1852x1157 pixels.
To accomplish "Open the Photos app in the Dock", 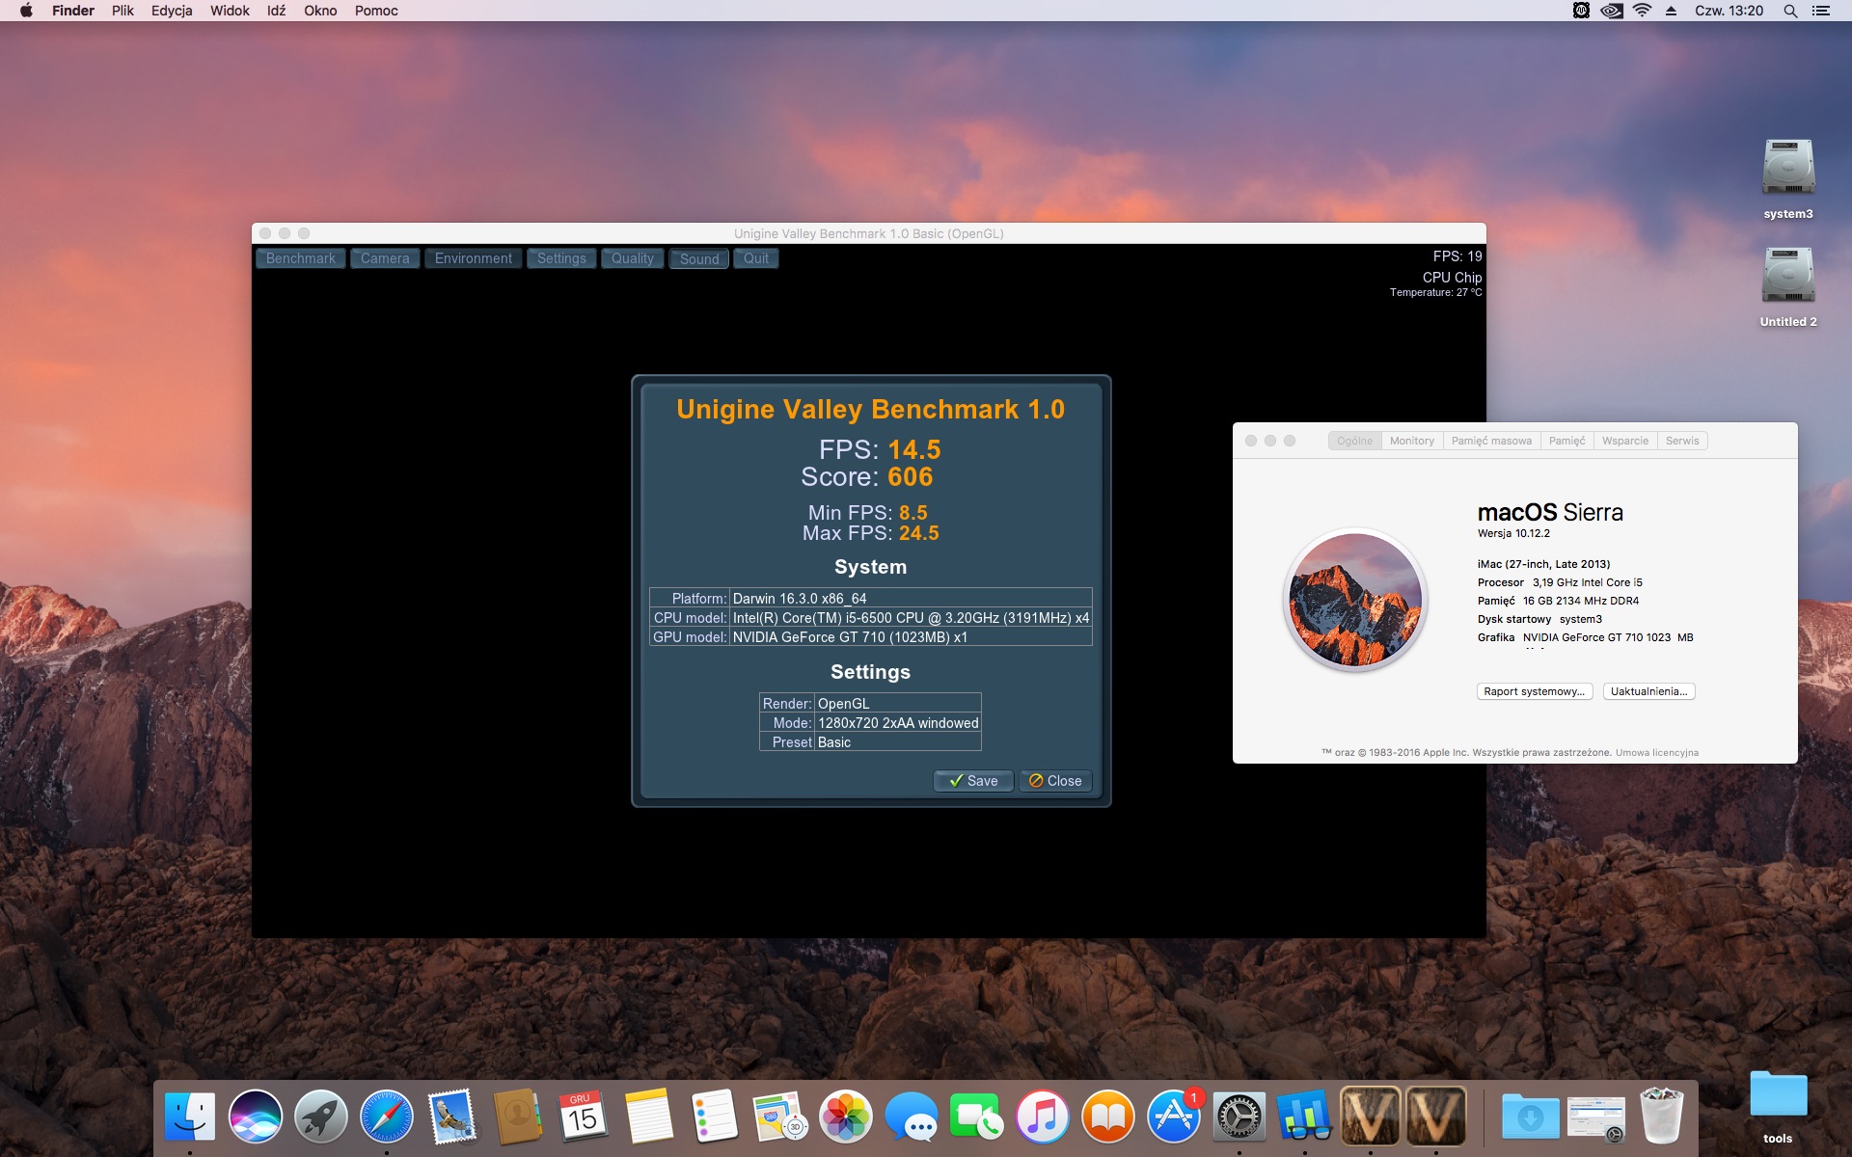I will pyautogui.click(x=846, y=1117).
